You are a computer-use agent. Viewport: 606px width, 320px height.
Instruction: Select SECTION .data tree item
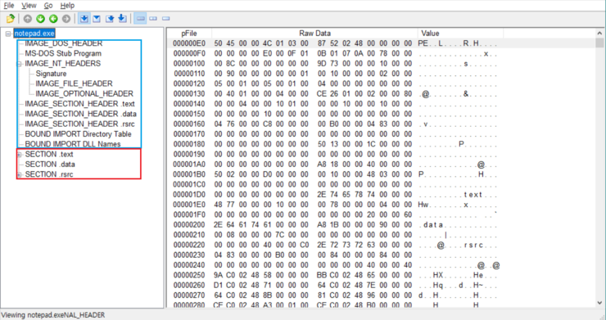click(50, 164)
